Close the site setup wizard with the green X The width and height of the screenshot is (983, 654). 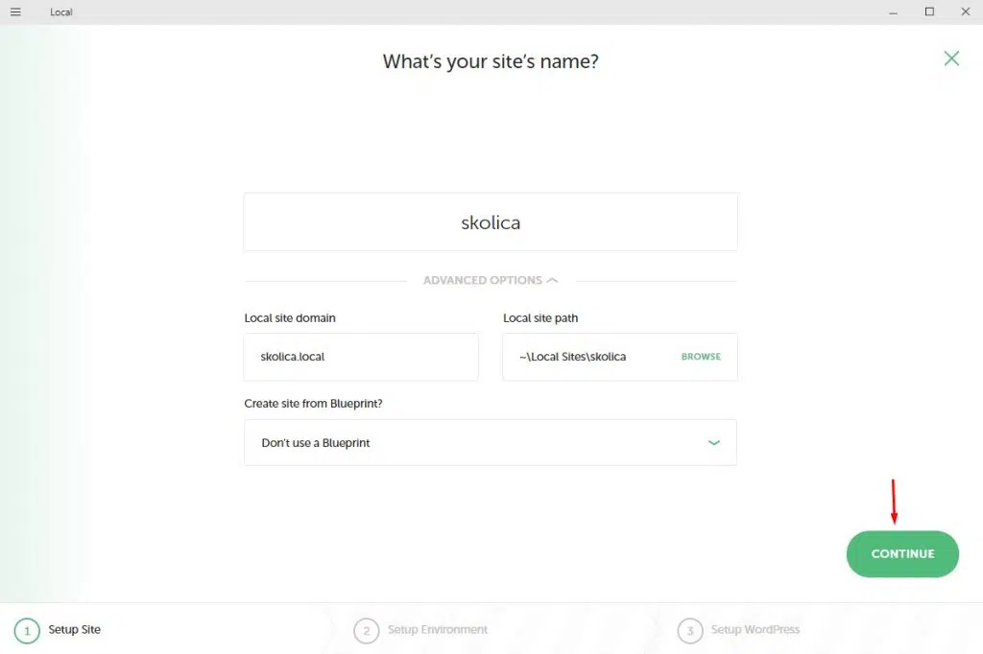[951, 58]
